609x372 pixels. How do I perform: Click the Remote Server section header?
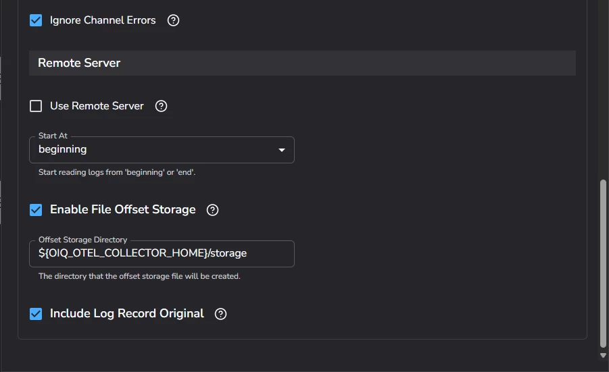pos(302,63)
